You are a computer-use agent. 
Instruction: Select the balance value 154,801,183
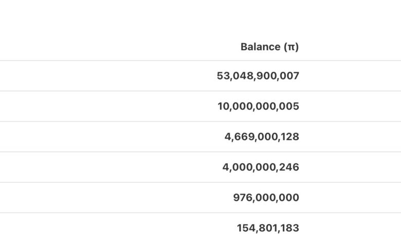[x=268, y=228]
